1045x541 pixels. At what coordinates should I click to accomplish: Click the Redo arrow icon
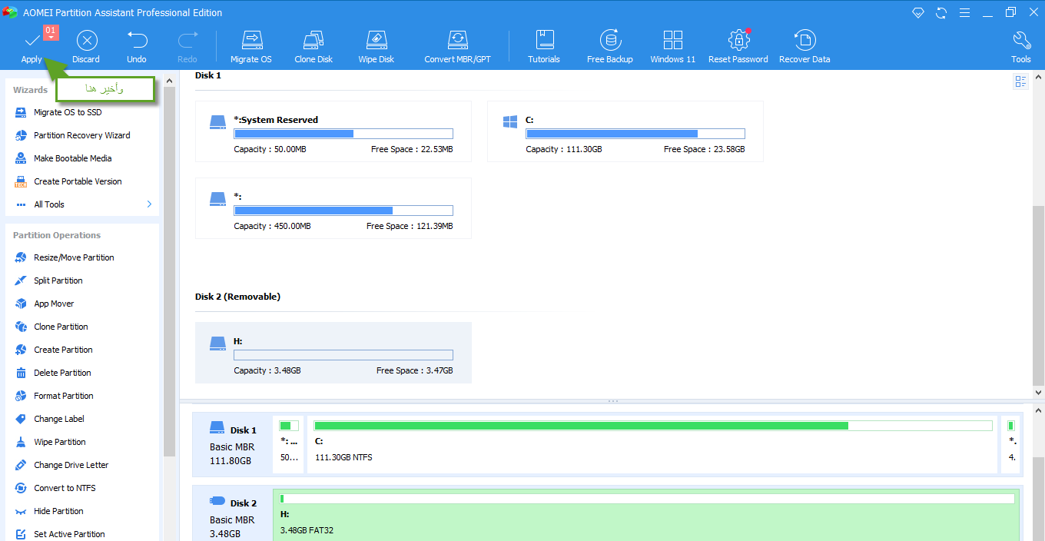[187, 40]
